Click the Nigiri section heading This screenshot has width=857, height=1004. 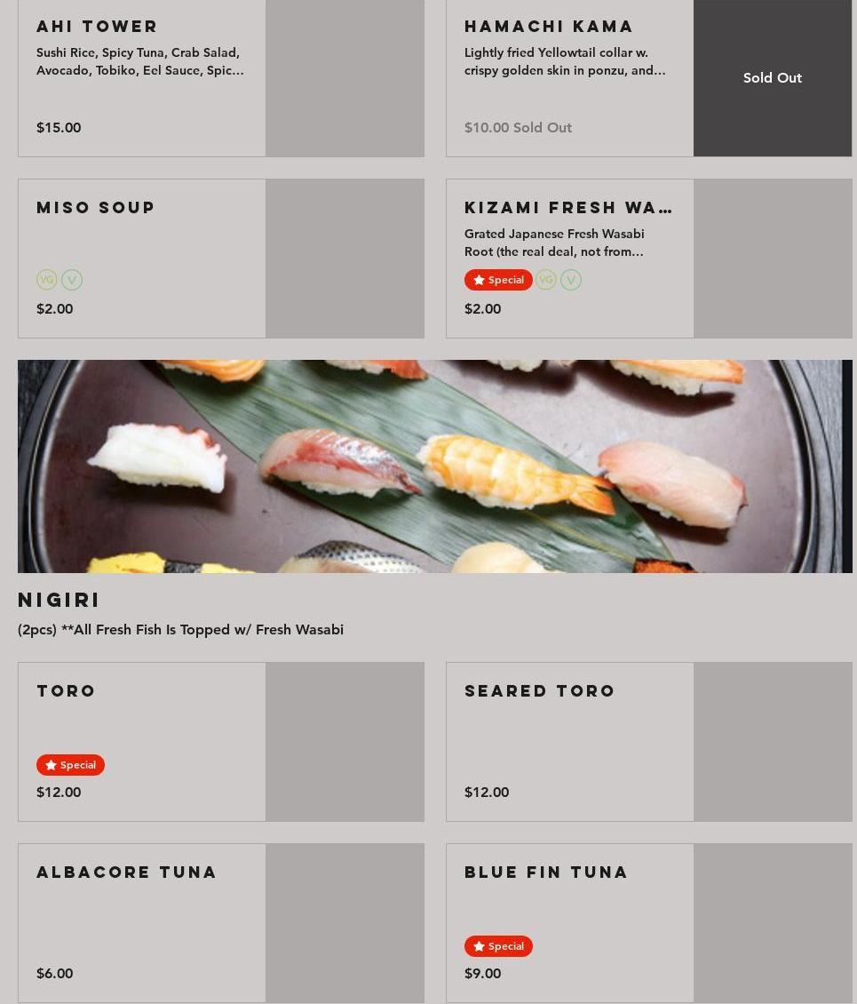click(x=59, y=600)
